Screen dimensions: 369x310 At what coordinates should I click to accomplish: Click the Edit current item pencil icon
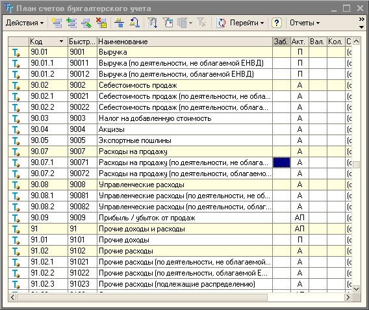point(86,23)
